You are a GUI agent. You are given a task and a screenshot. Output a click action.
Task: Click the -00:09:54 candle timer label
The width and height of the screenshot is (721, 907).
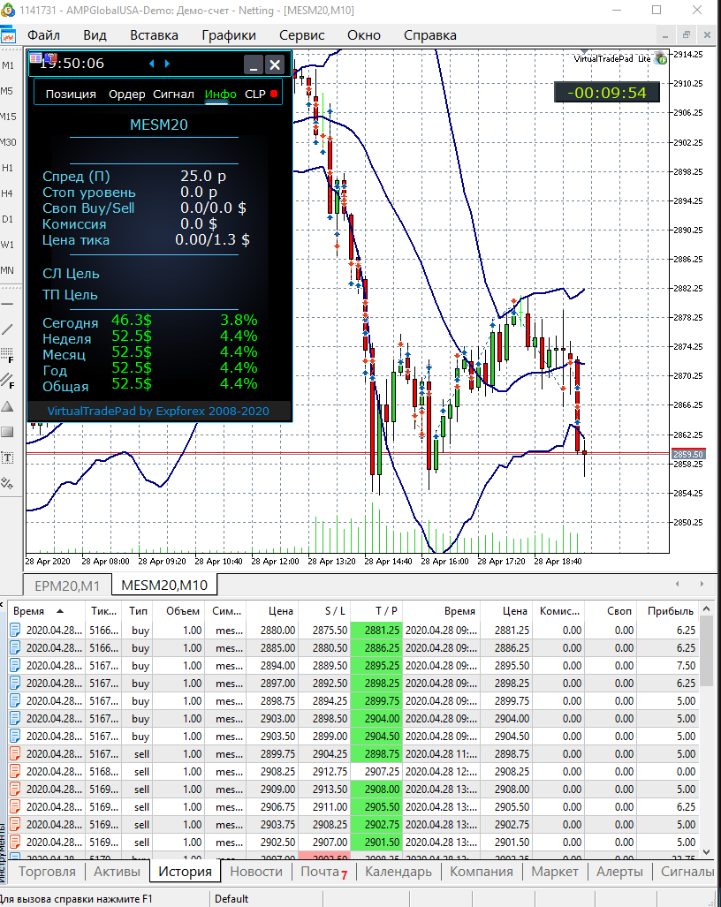606,93
